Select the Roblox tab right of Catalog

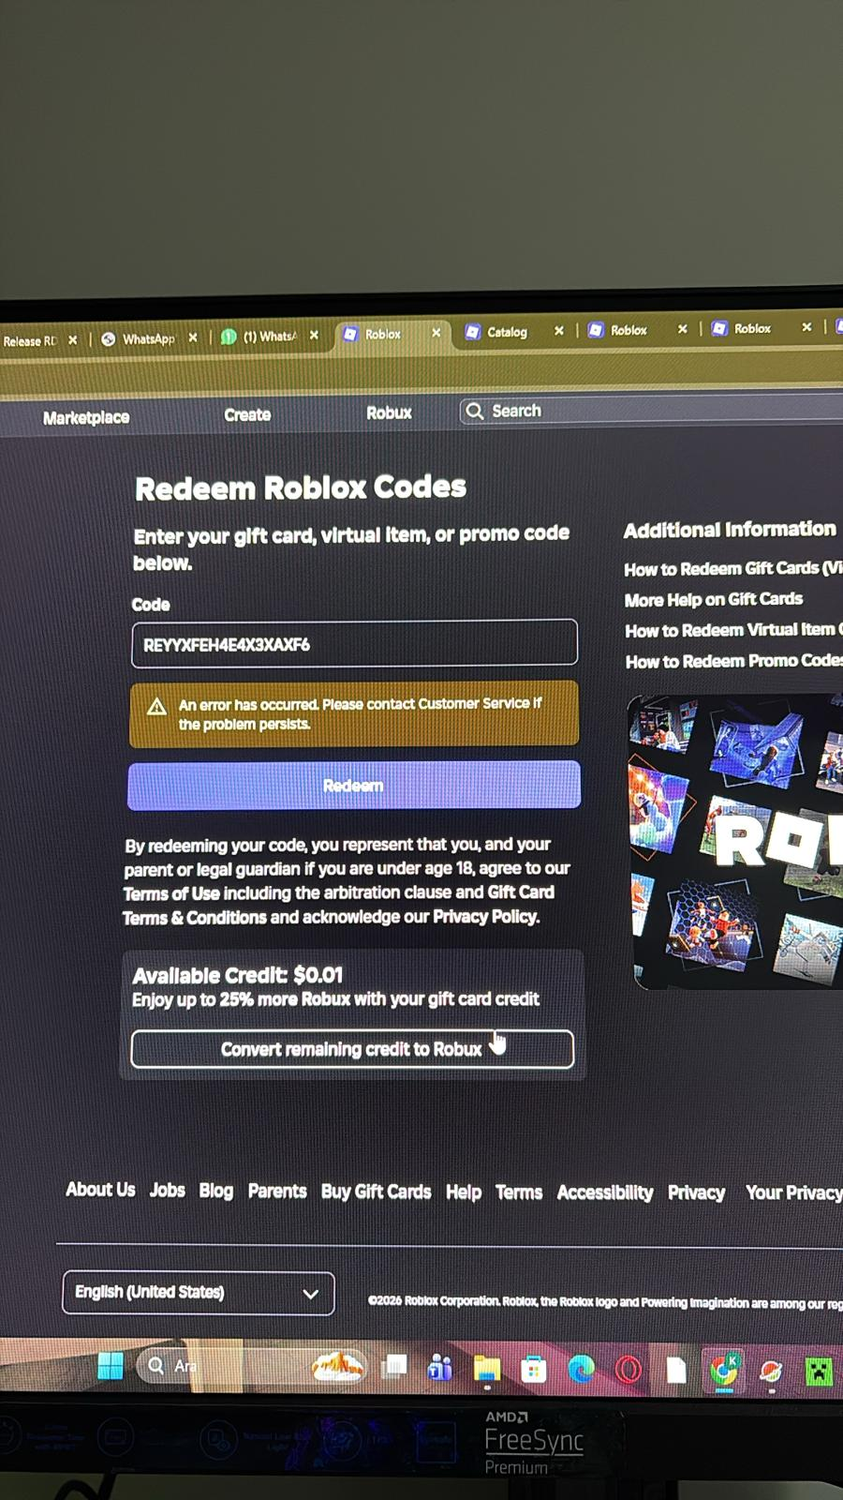click(x=629, y=330)
